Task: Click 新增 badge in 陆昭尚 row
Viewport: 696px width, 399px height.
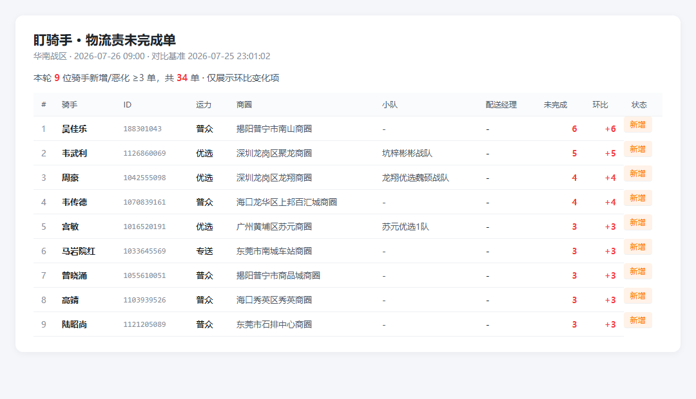Action: (637, 320)
